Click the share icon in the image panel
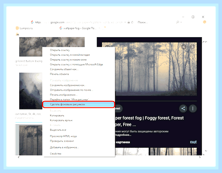Screen dimensions: 222x173 point(183,108)
